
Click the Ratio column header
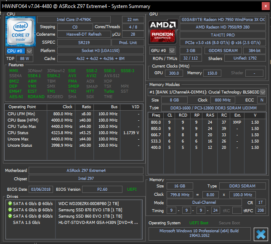84,107
